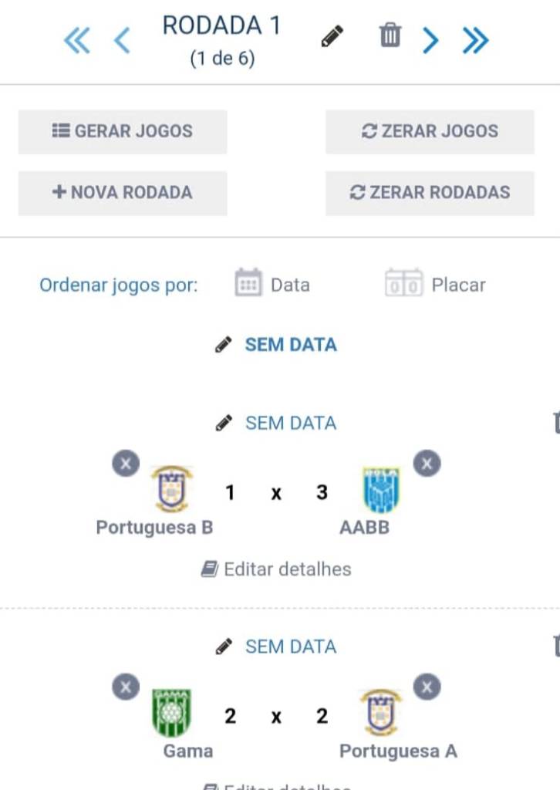Viewport: 560px width, 790px height.
Task: Add a round with NOVA RODADA
Action: pyautogui.click(x=123, y=192)
